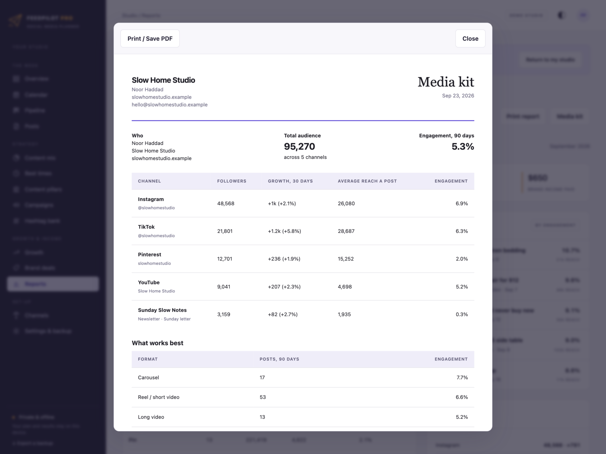Click Sunday Slow Notes growth +82 (+2.7%)
Screen dimensions: 606x454
[283, 314]
